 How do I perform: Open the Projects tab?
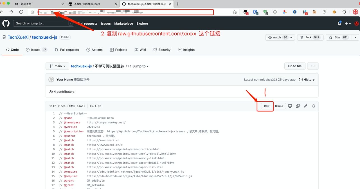[x=119, y=50]
